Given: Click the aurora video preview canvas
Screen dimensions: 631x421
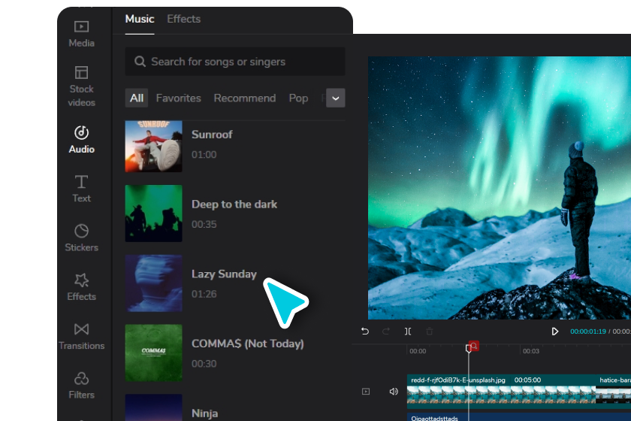Looking at the screenshot, I should coord(500,188).
